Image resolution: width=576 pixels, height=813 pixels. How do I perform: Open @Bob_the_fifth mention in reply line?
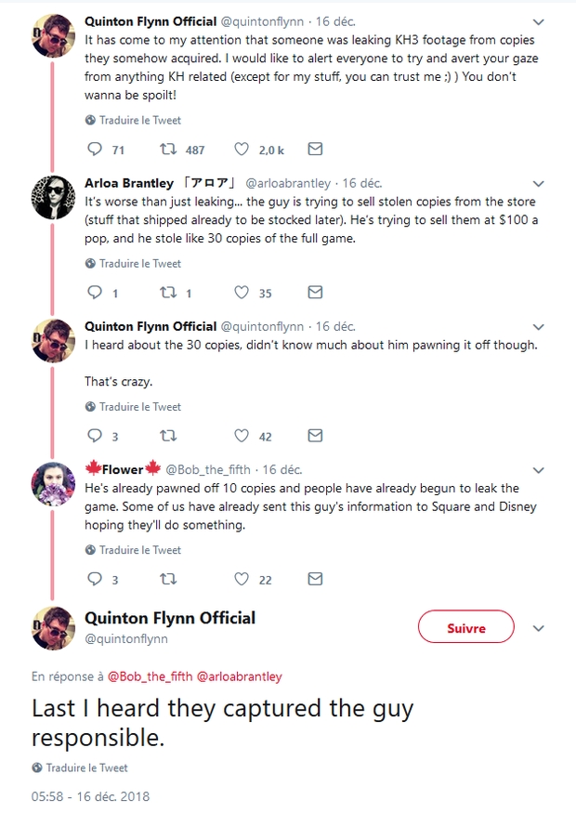(x=150, y=676)
